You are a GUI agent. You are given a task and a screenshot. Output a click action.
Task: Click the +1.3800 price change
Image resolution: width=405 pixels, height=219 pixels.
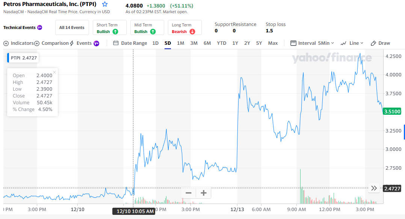(156, 6)
